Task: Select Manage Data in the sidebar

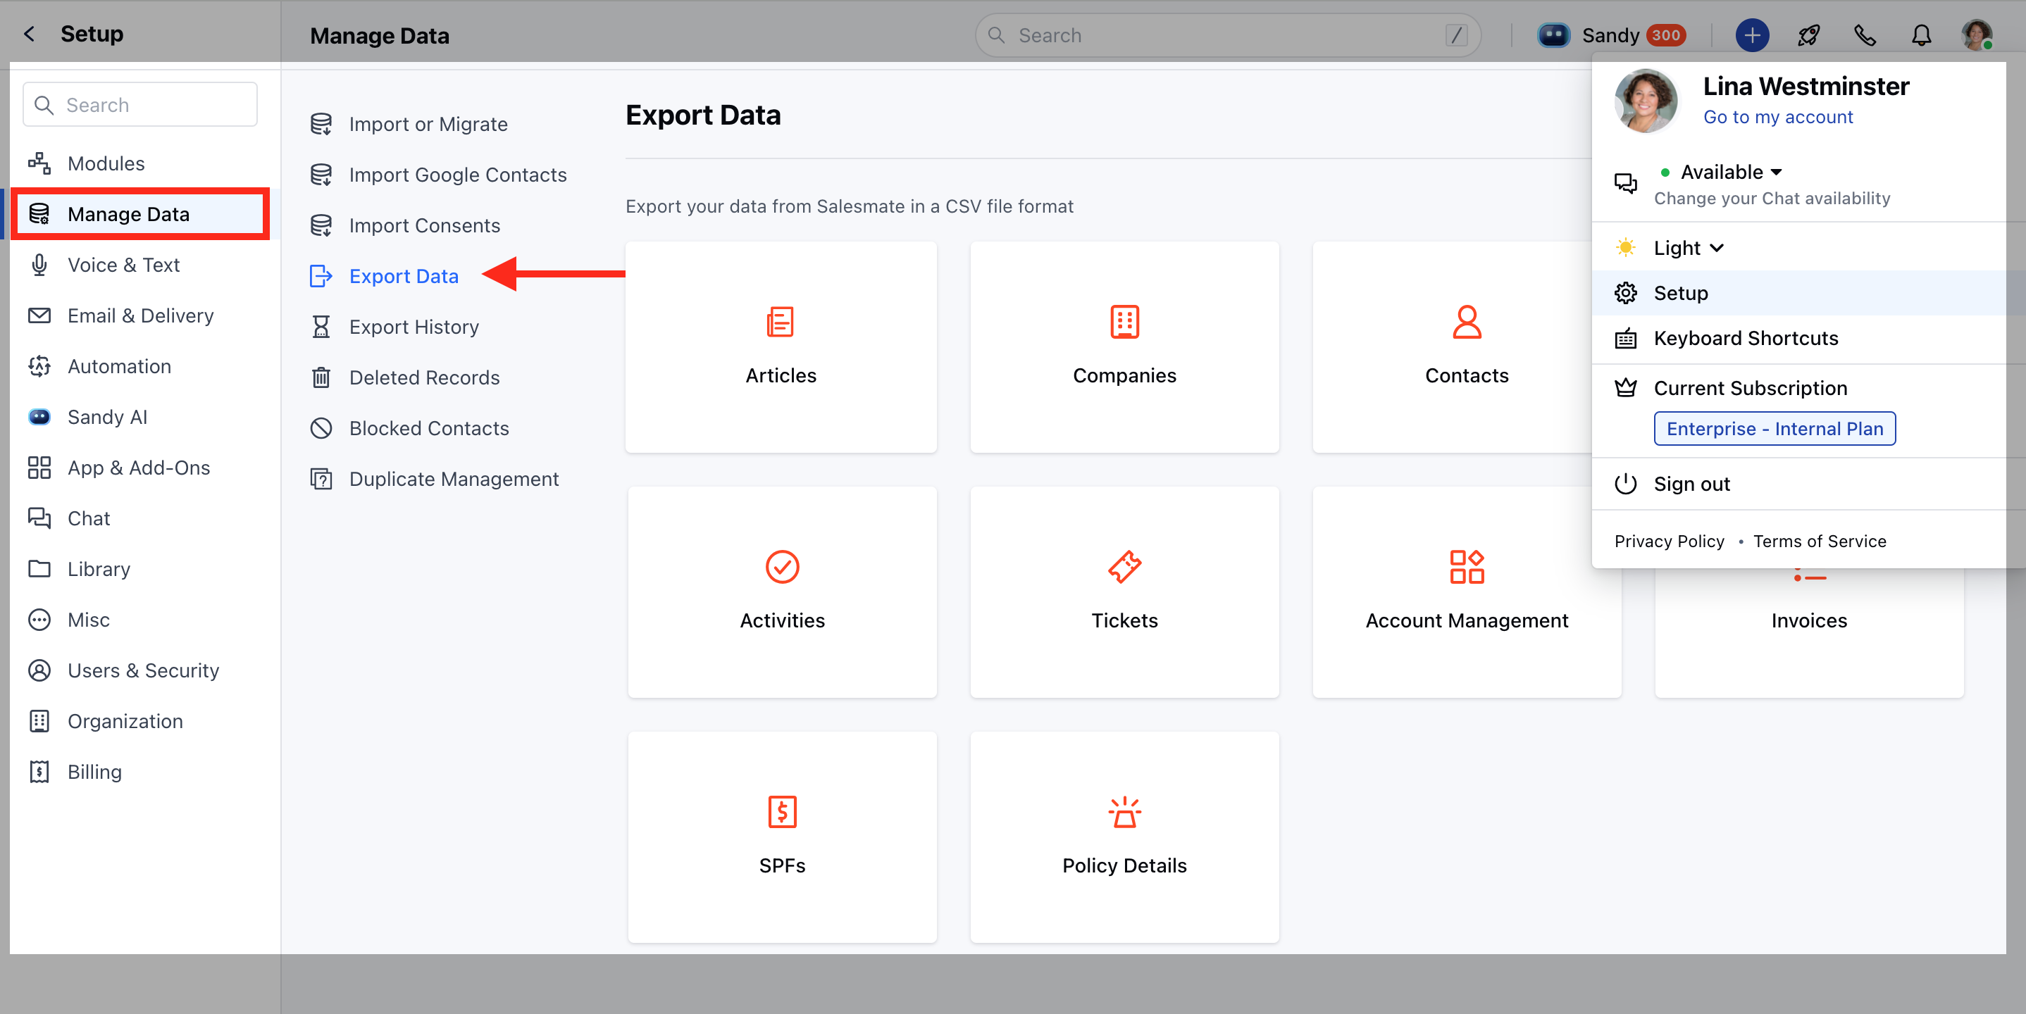Action: click(x=140, y=214)
